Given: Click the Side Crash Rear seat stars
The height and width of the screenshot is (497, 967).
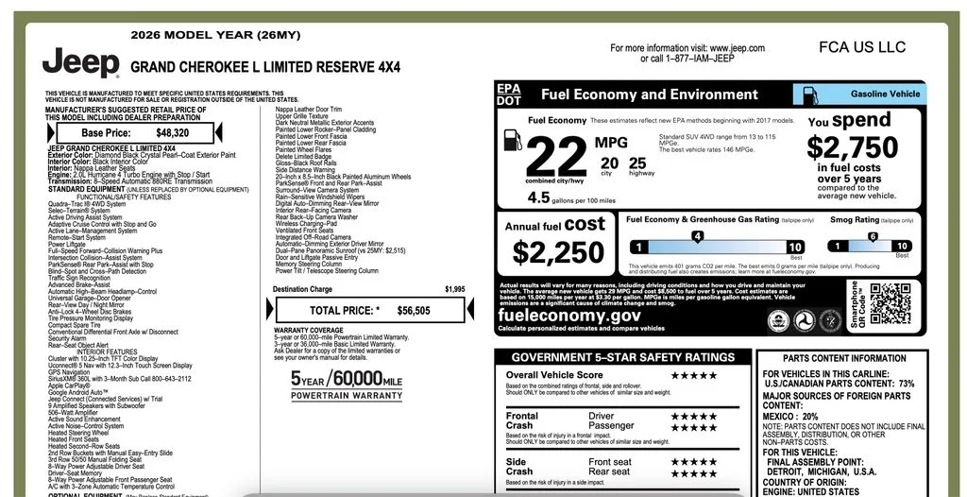Looking at the screenshot, I should pyautogui.click(x=694, y=473).
